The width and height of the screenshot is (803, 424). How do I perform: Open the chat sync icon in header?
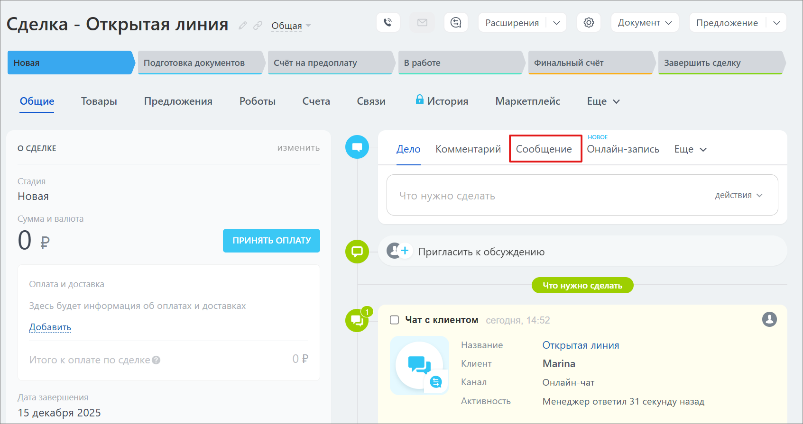click(x=456, y=22)
